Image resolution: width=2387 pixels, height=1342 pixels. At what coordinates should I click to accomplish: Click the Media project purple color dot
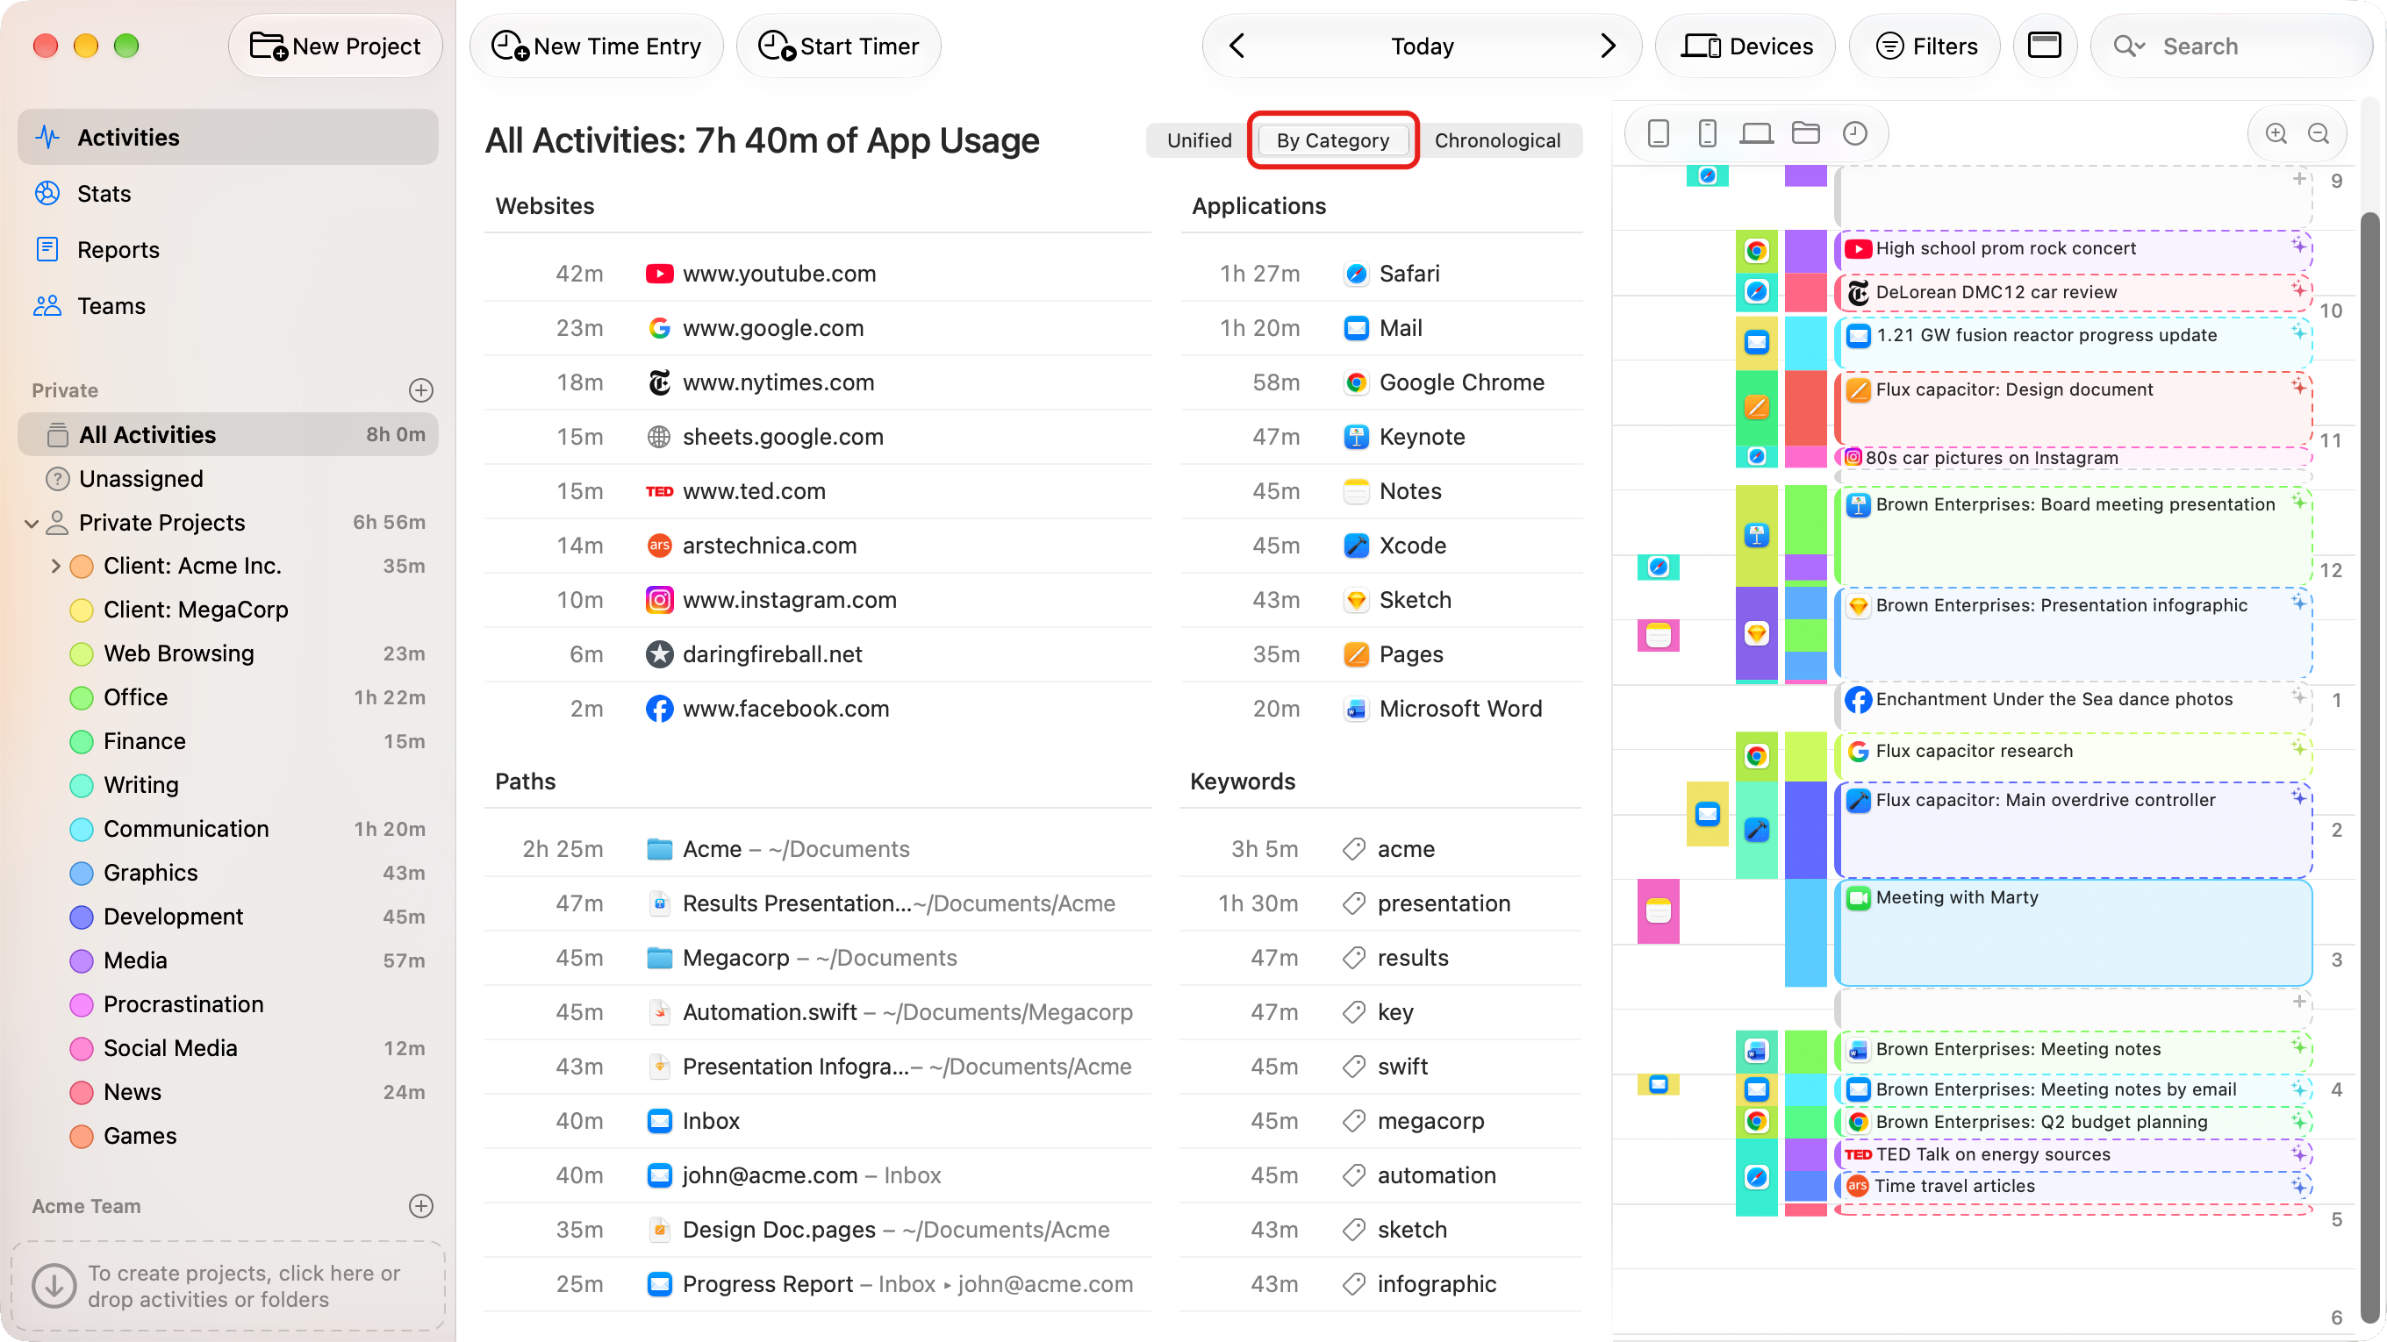[82, 960]
